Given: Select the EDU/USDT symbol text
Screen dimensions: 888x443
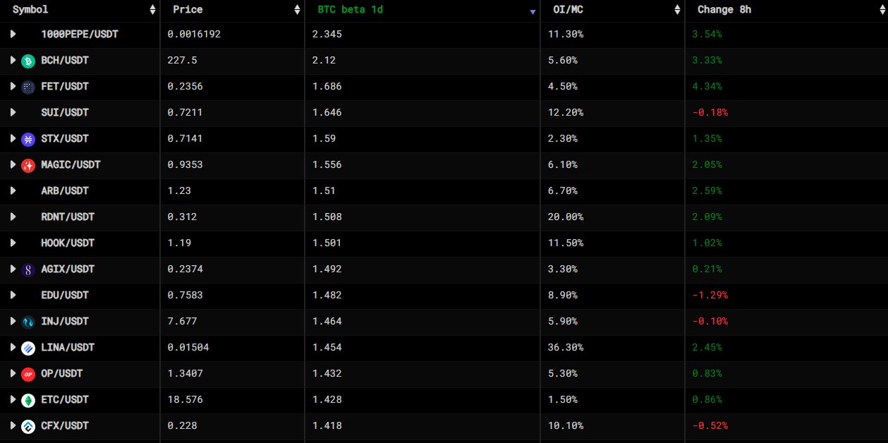Looking at the screenshot, I should click(x=65, y=295).
